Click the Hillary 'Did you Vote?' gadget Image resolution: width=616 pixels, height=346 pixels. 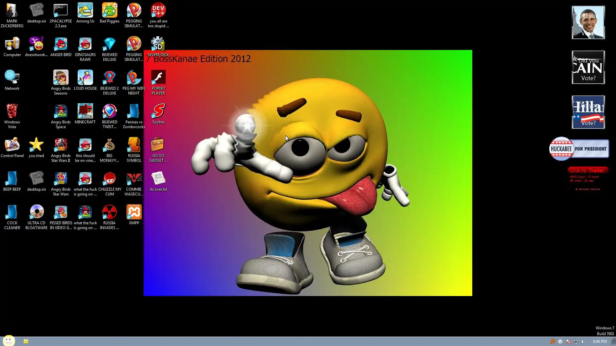coord(588,112)
